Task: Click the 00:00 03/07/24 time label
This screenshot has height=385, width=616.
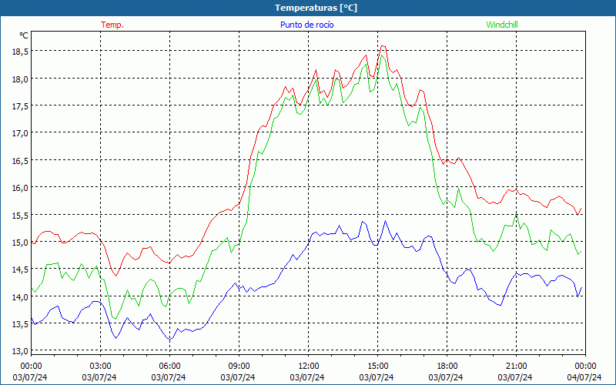Action: tap(30, 371)
